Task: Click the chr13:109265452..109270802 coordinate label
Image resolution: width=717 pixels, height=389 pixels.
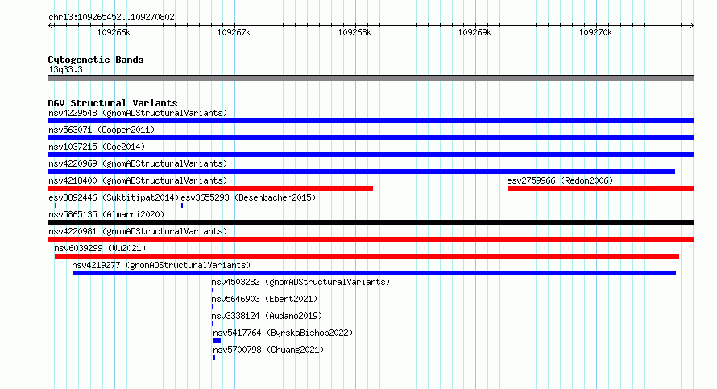Action: click(111, 18)
